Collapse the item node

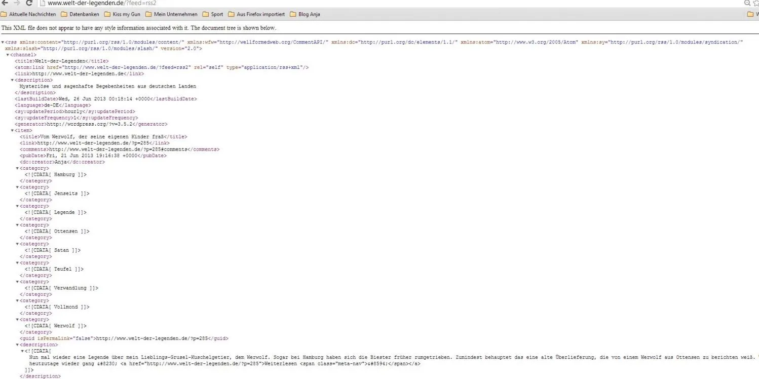tap(13, 131)
